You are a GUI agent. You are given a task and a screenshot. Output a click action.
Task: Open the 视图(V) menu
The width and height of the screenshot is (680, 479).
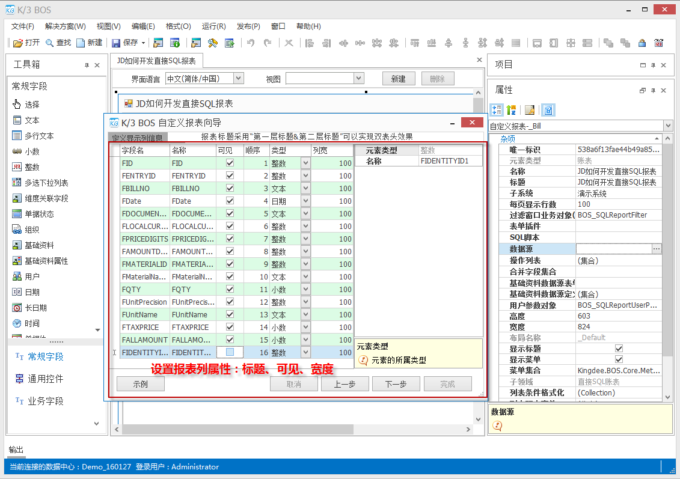click(x=108, y=26)
